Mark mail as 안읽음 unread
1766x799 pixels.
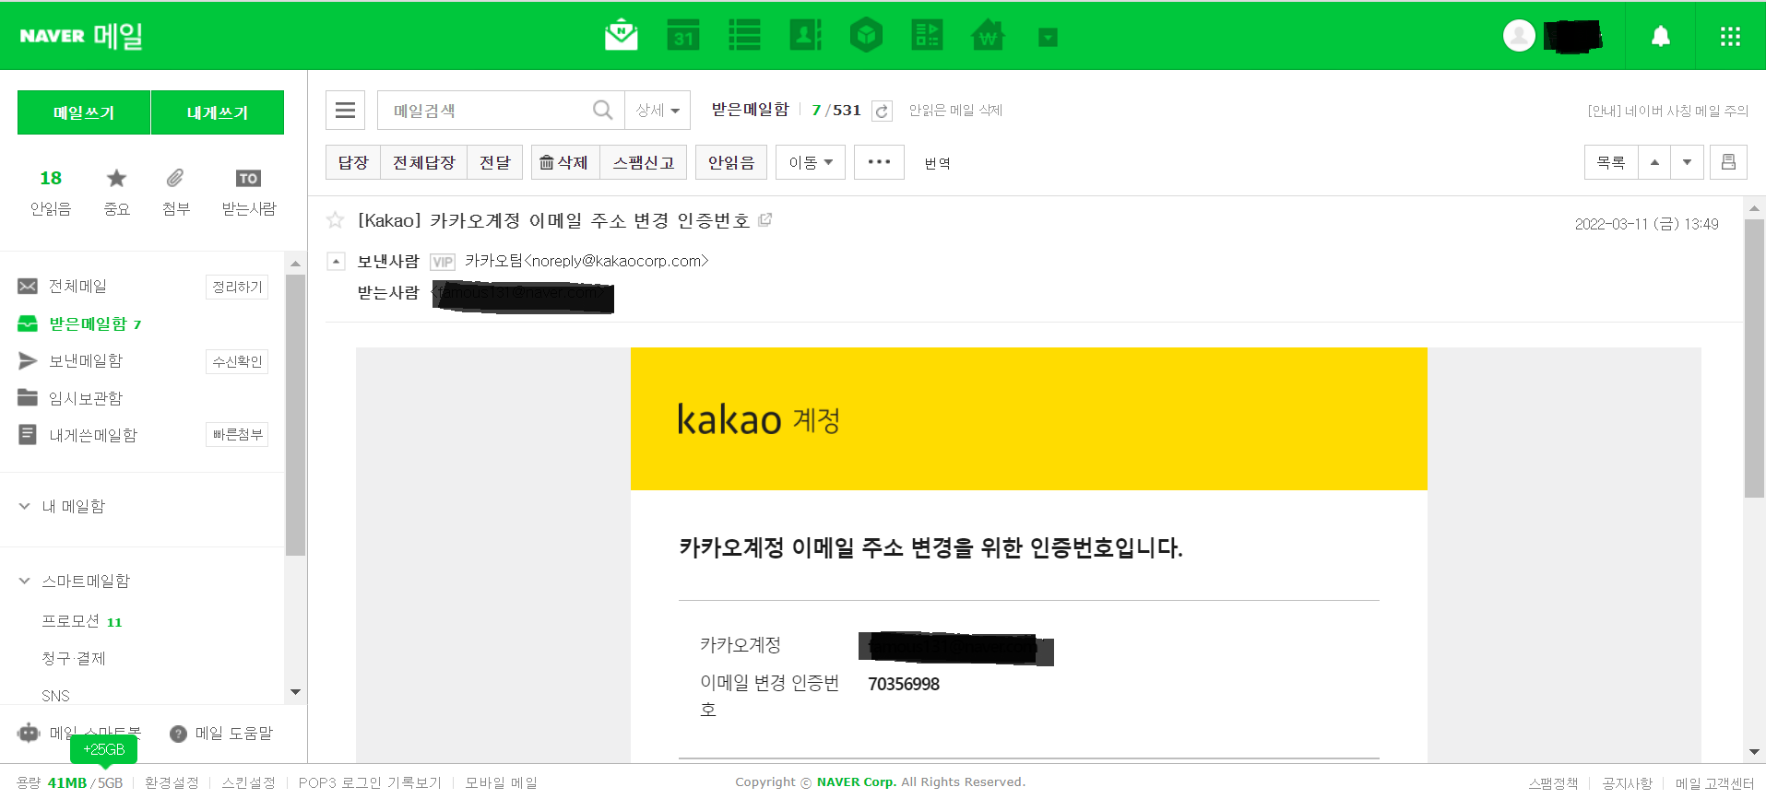pos(731,162)
